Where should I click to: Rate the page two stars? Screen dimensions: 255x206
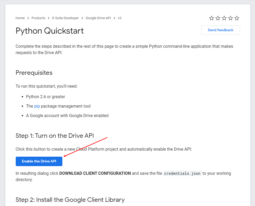point(218,18)
